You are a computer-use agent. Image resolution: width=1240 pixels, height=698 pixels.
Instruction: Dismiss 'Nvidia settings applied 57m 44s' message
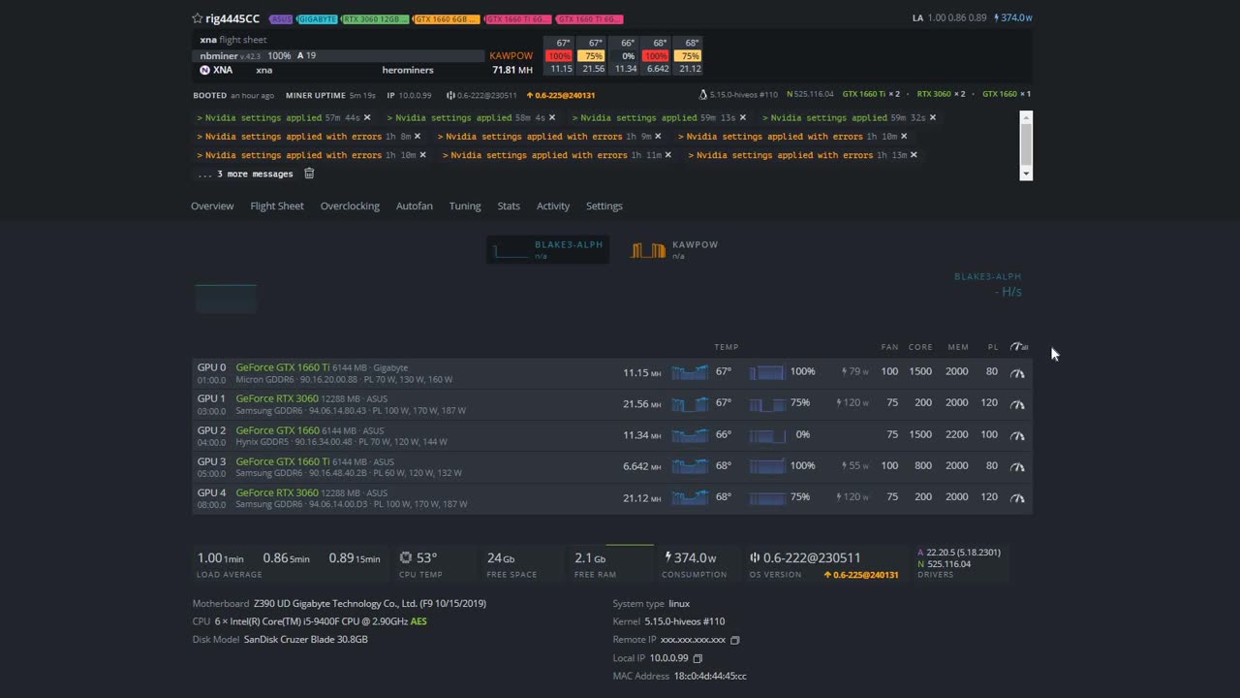[368, 117]
